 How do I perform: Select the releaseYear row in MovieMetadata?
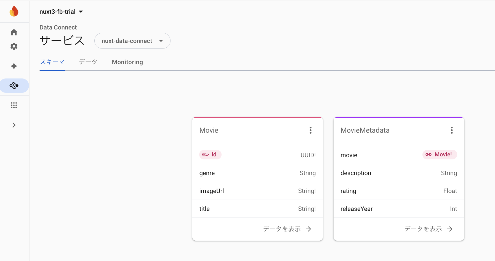click(357, 209)
